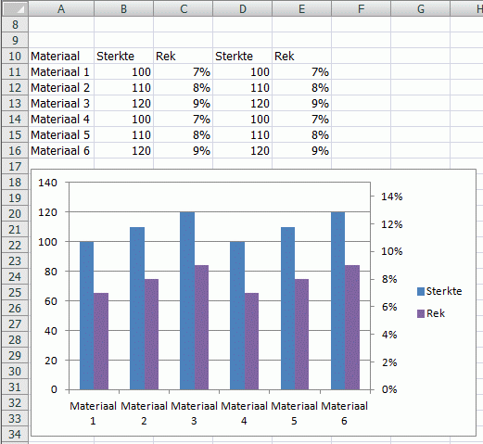Select empty cell G12
483x444 pixels.
[420, 88]
